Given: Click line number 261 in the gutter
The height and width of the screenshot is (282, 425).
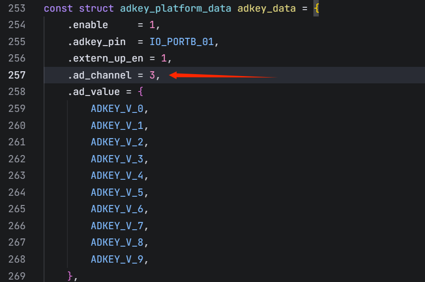Looking at the screenshot, I should (17, 142).
